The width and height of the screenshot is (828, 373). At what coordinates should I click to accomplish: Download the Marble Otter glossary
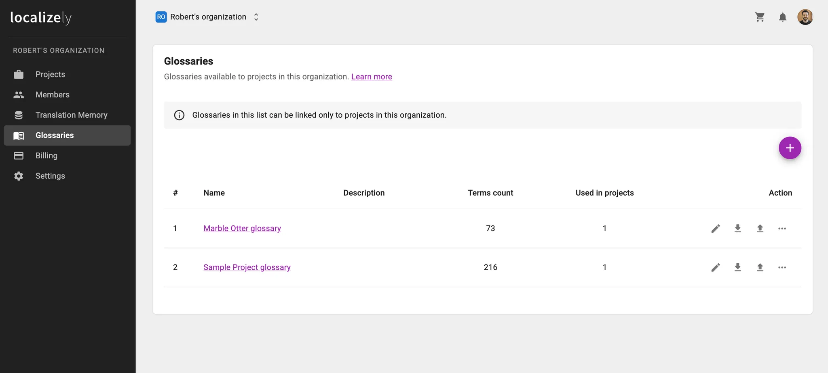click(x=738, y=229)
